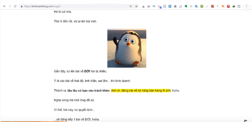Click the browser forward arrow
This screenshot has width=252, height=122.
10,6
